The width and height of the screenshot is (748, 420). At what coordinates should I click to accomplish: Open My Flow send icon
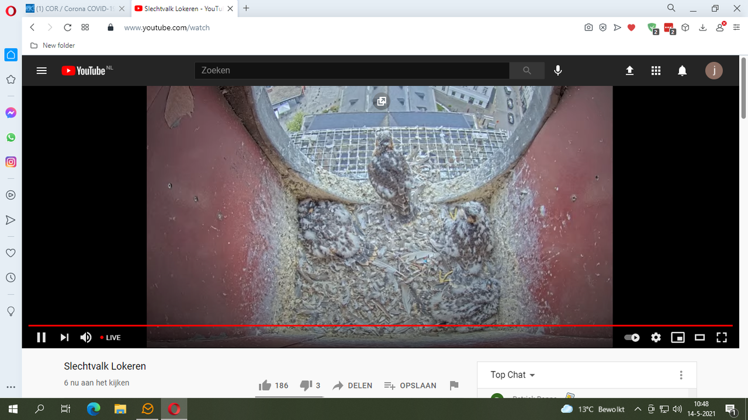617,27
